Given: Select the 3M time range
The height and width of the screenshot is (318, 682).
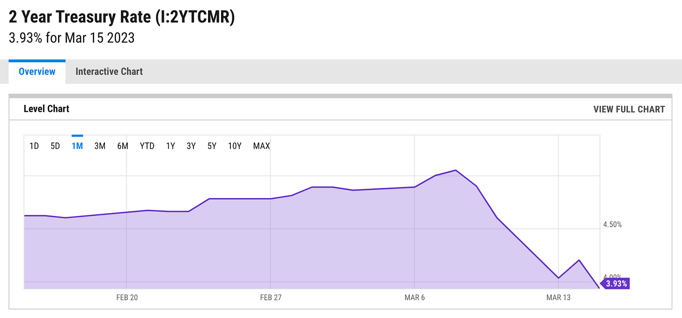Looking at the screenshot, I should click(x=100, y=146).
